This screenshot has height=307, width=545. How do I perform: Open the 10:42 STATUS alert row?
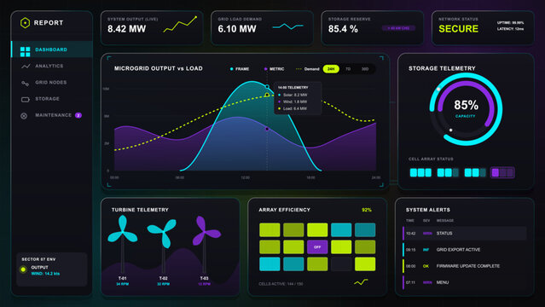464,234
